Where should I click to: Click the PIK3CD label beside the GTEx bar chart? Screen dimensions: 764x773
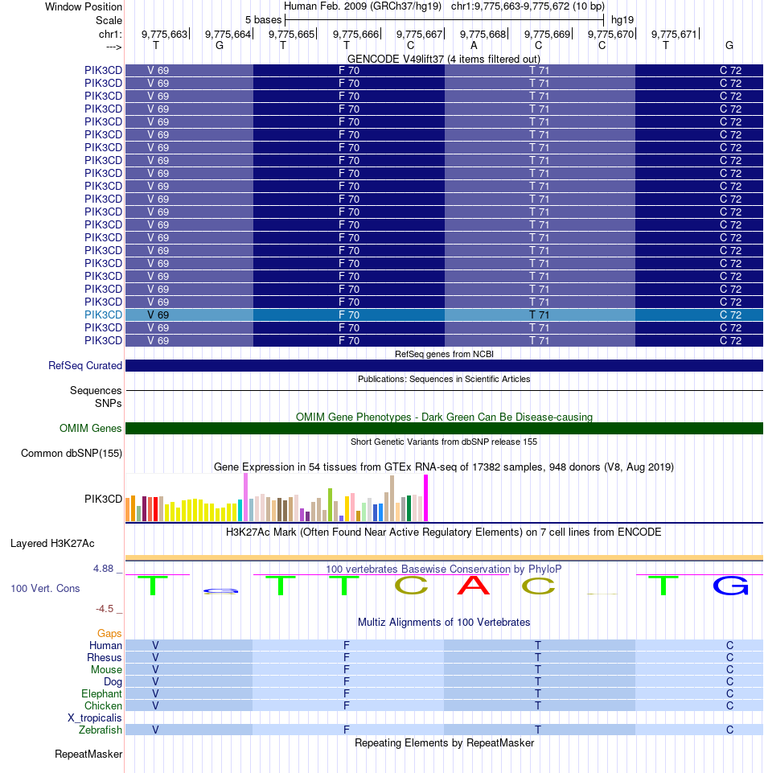point(103,499)
